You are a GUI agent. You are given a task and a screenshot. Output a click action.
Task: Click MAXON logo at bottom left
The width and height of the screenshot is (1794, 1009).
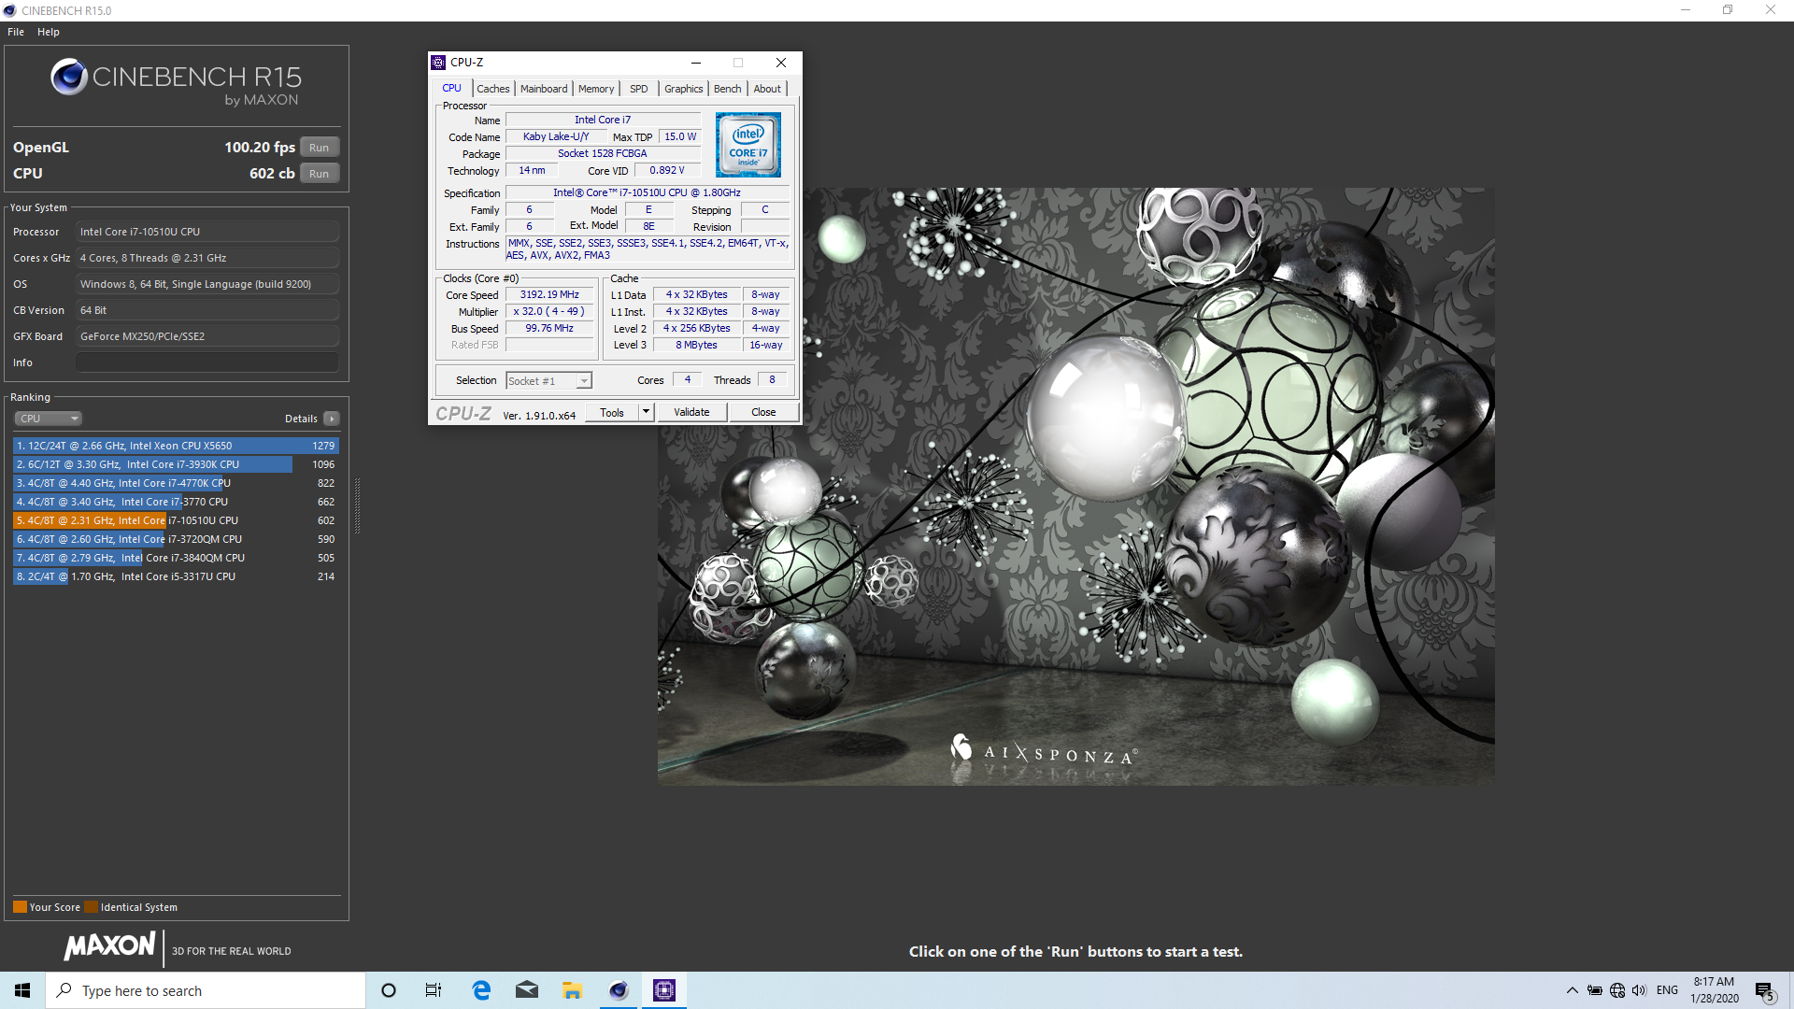[x=109, y=946]
